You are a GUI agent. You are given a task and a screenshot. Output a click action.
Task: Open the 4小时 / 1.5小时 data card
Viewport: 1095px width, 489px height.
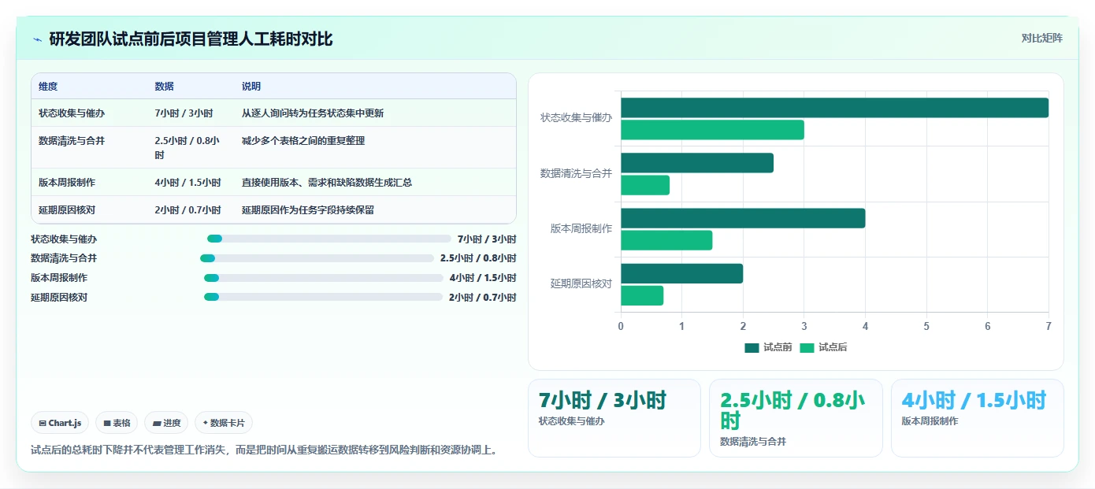978,418
